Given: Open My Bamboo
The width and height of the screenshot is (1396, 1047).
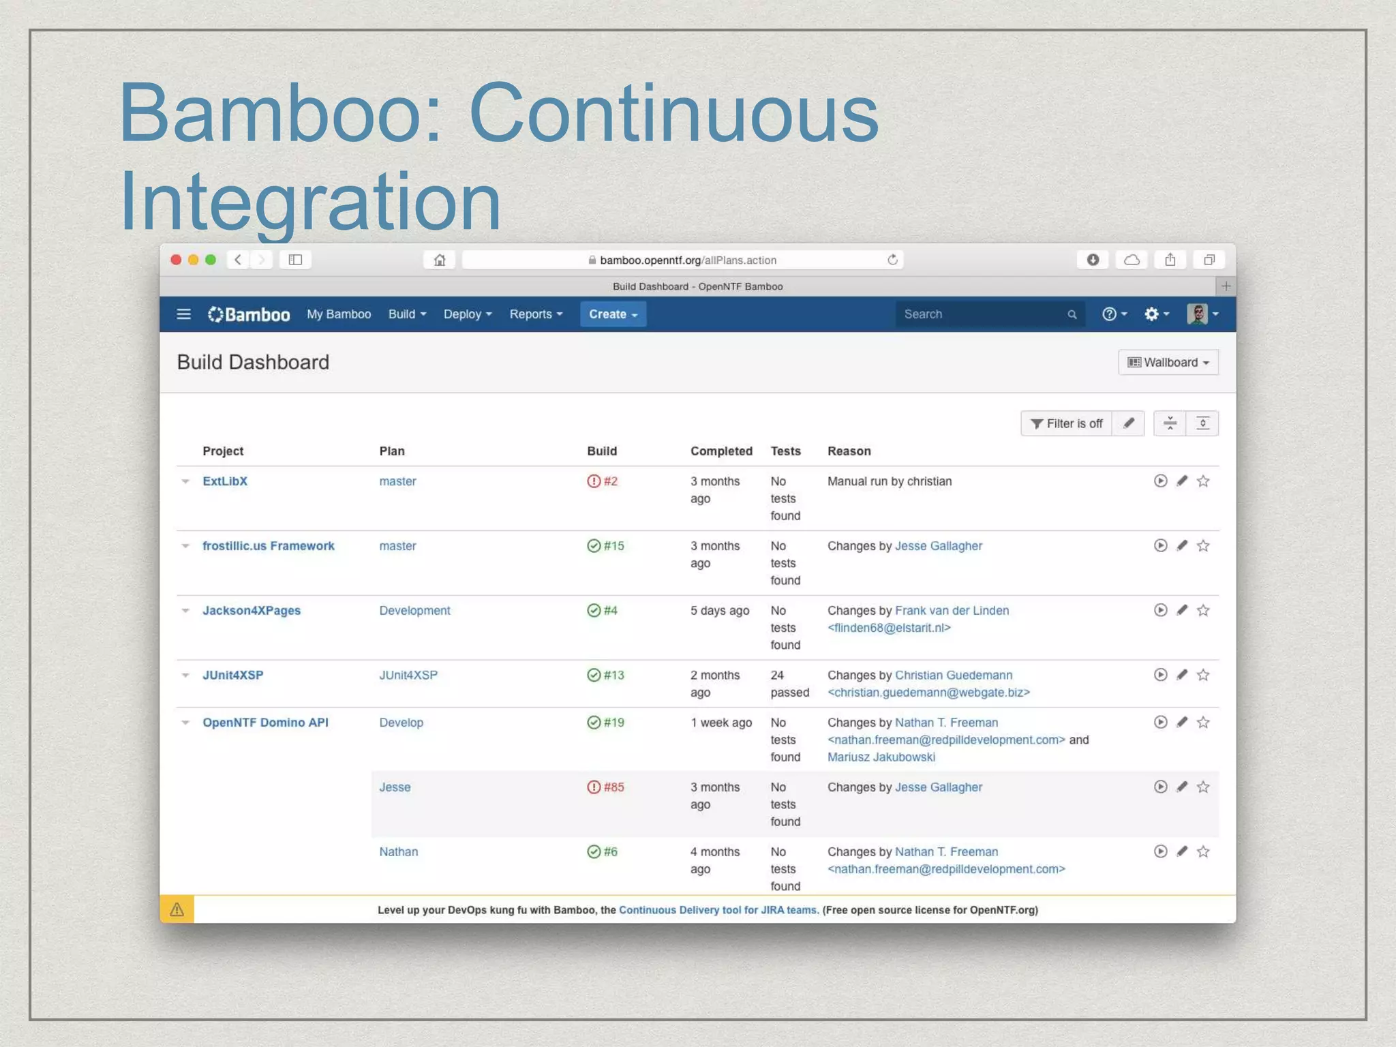Looking at the screenshot, I should [339, 314].
